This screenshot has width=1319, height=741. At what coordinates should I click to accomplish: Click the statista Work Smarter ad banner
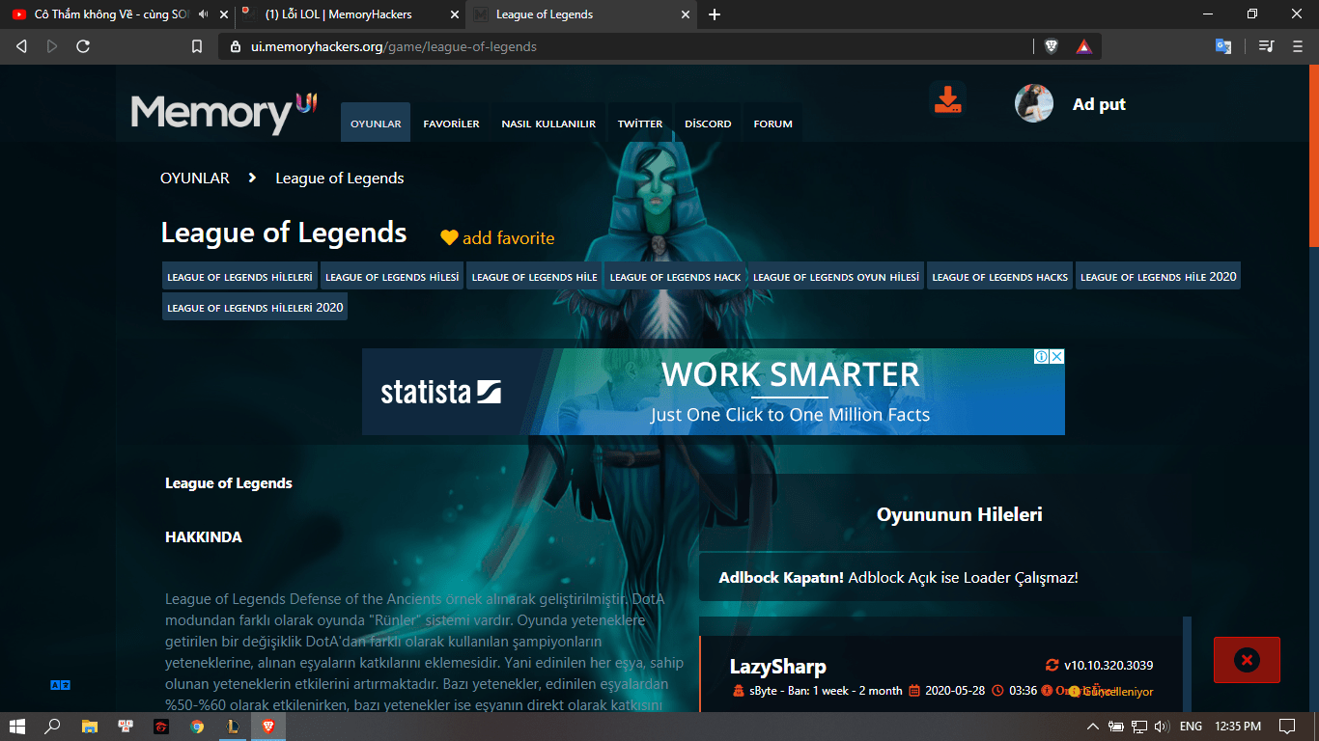[714, 392]
